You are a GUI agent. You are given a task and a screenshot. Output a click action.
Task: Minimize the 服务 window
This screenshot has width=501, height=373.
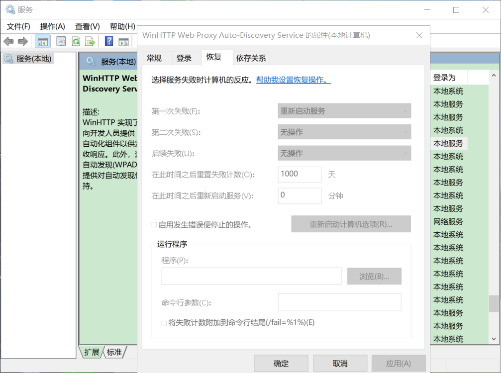[x=427, y=10]
